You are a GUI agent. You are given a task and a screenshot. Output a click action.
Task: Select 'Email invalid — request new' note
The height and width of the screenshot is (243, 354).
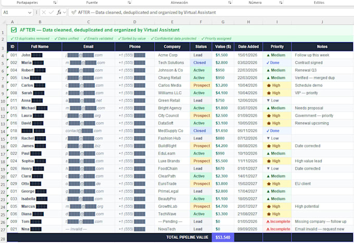click(x=322, y=229)
